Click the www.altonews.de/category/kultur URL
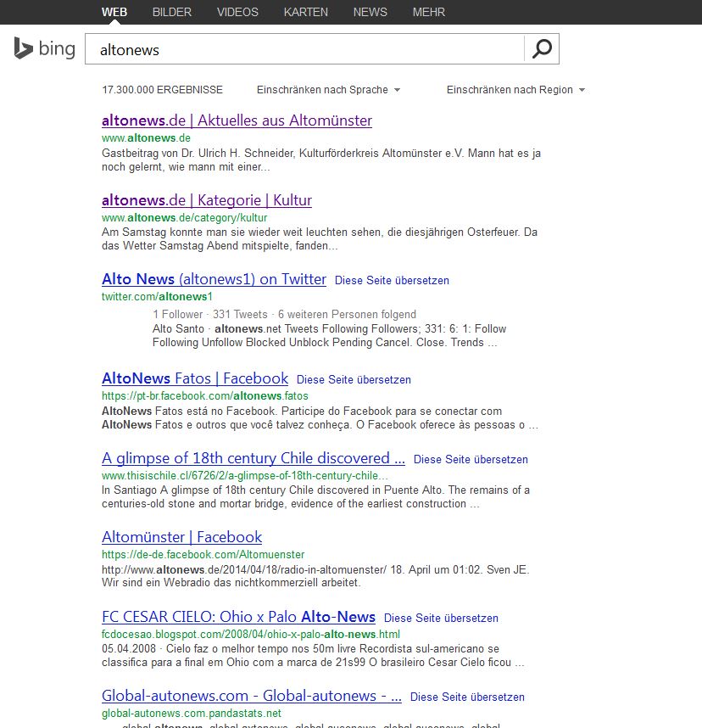This screenshot has width=702, height=728. click(185, 218)
